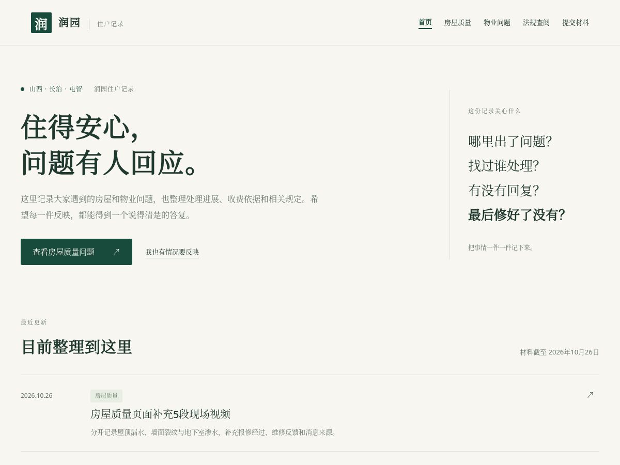
Task: Click the 山西 · 长治 · 屯留 location text
Action: coord(56,89)
